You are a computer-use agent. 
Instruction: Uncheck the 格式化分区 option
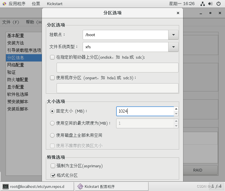pos(53,175)
